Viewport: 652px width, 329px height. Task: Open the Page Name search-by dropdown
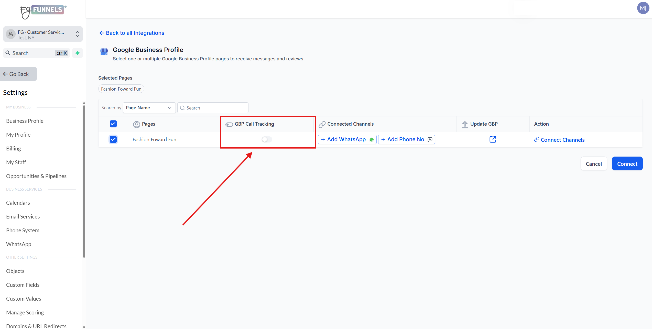pos(149,108)
